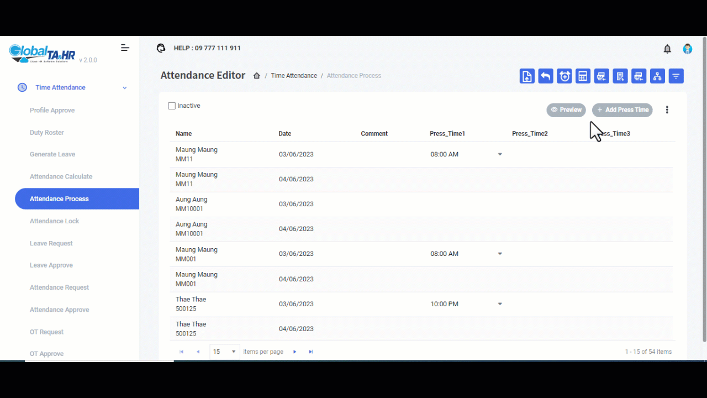Screen dimensions: 707x398
Task: Open the three-dot more options menu
Action: (667, 110)
